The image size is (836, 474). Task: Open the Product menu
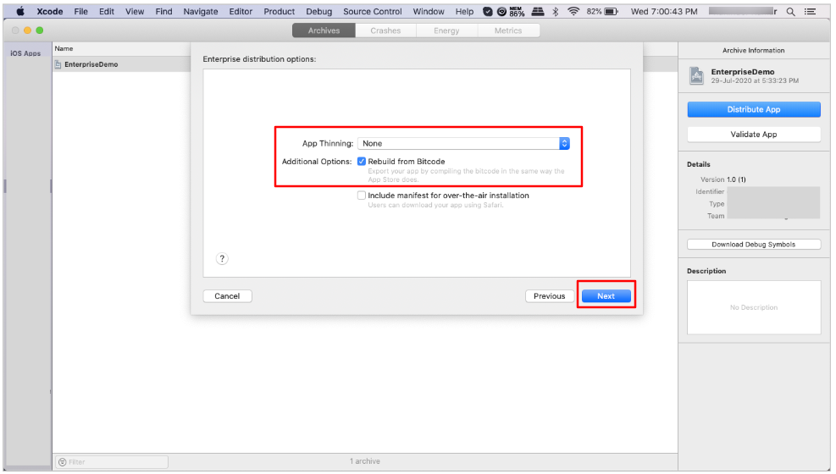tap(279, 11)
